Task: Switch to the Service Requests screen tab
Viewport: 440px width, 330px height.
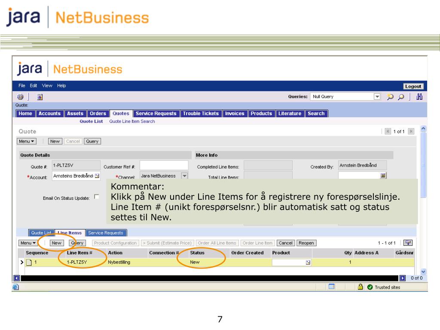Action: click(156, 113)
